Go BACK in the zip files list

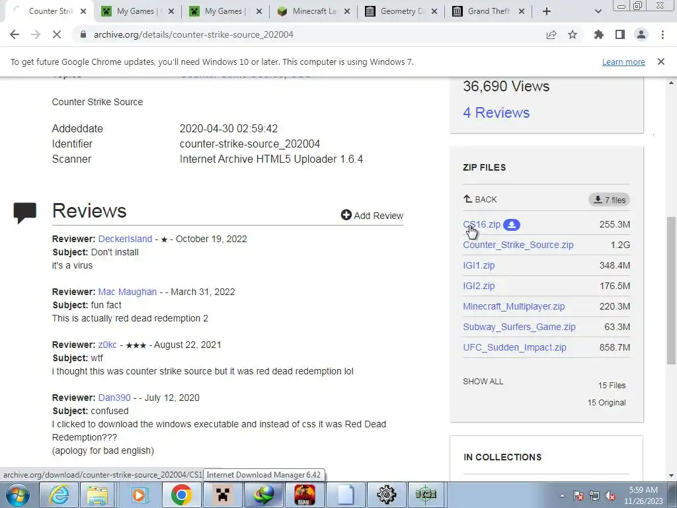click(480, 199)
